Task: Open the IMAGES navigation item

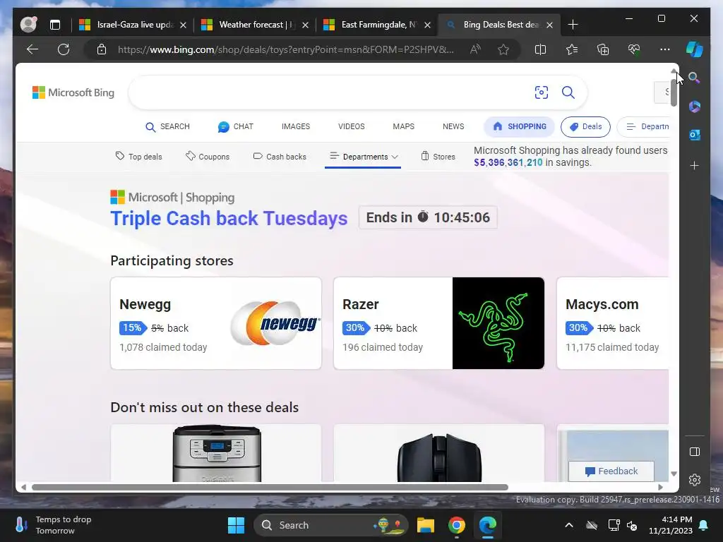Action: [296, 127]
